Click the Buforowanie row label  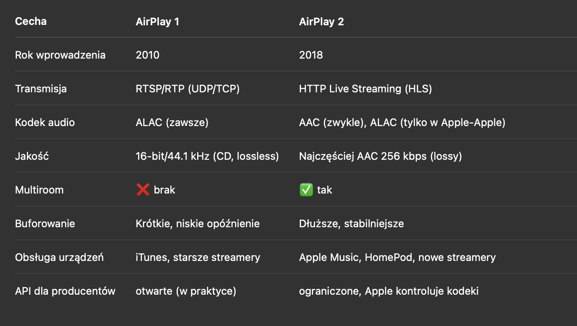45,224
